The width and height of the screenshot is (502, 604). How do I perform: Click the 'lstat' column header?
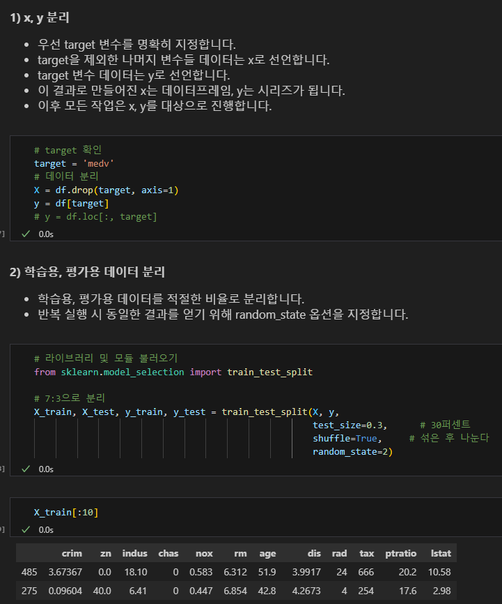tap(441, 554)
